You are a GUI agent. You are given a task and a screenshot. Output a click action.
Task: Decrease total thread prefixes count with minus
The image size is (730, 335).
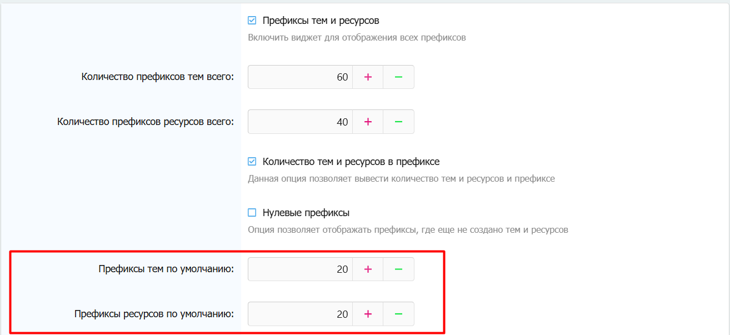point(398,77)
